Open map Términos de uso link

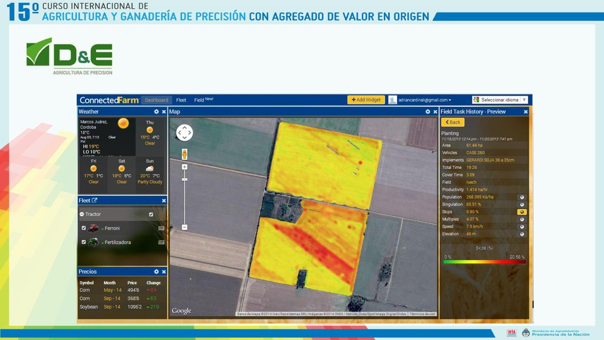pyautogui.click(x=422, y=314)
